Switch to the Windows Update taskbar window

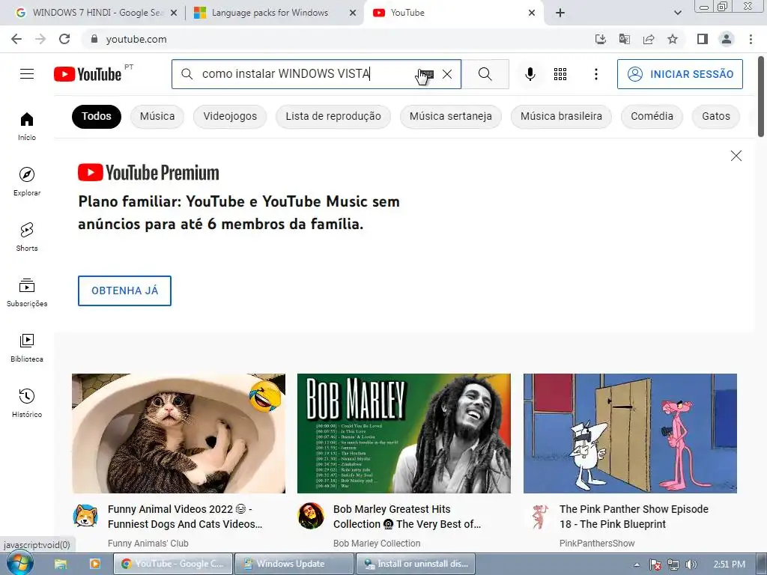click(294, 564)
